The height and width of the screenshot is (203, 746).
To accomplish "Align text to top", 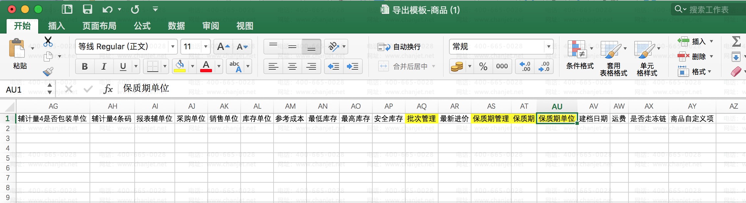I will click(x=273, y=47).
